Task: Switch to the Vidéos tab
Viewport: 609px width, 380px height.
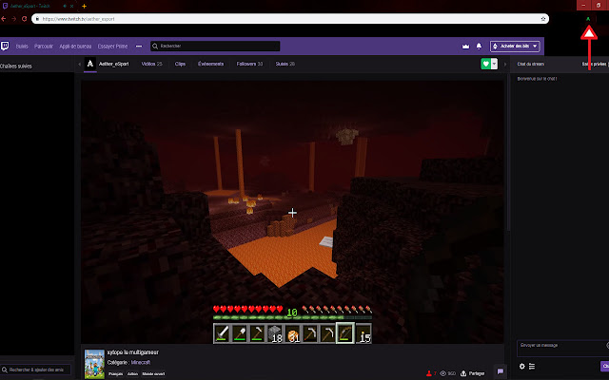Action: 152,64
